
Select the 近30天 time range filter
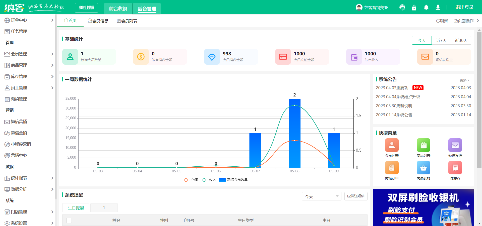[x=461, y=40]
